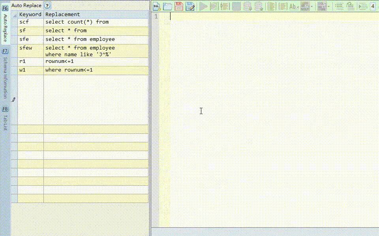Image resolution: width=379 pixels, height=236 pixels.
Task: Execute current statement icon
Action: tap(214, 6)
